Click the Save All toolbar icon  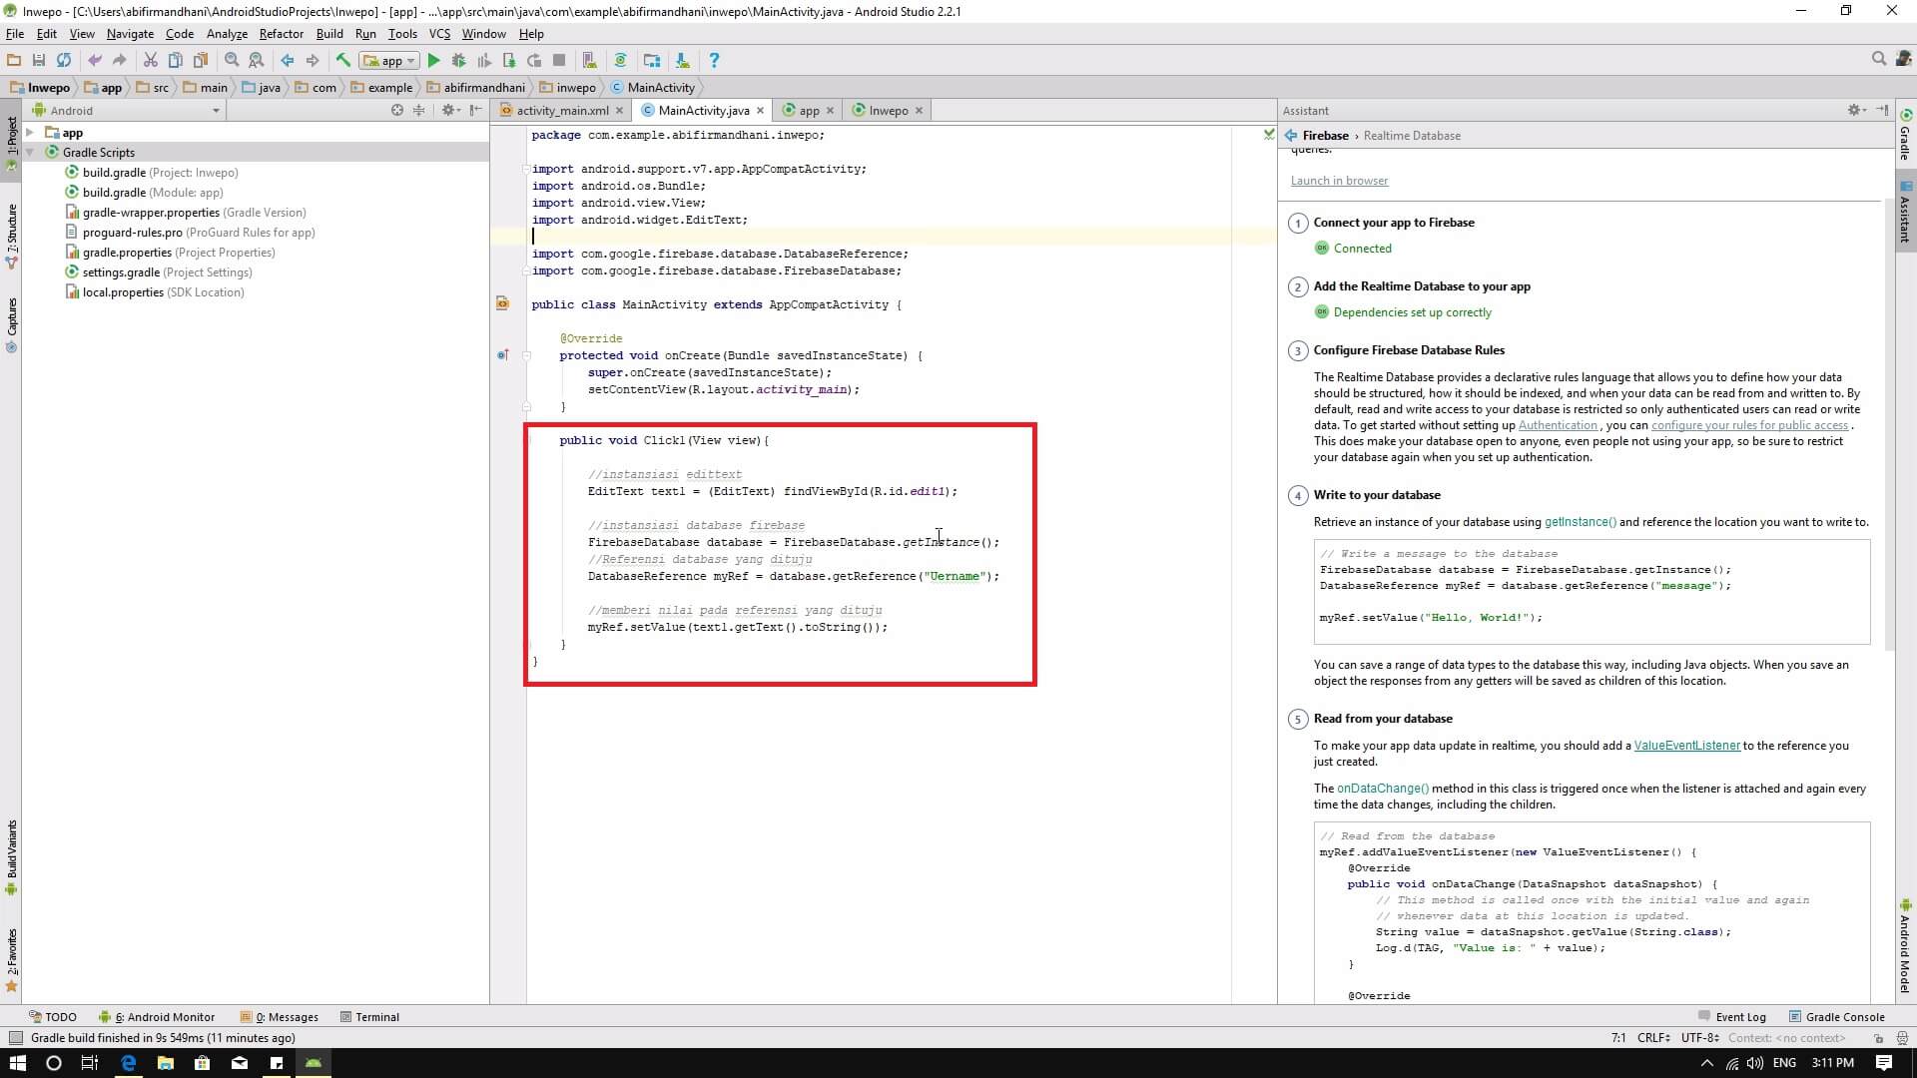pyautogui.click(x=38, y=60)
